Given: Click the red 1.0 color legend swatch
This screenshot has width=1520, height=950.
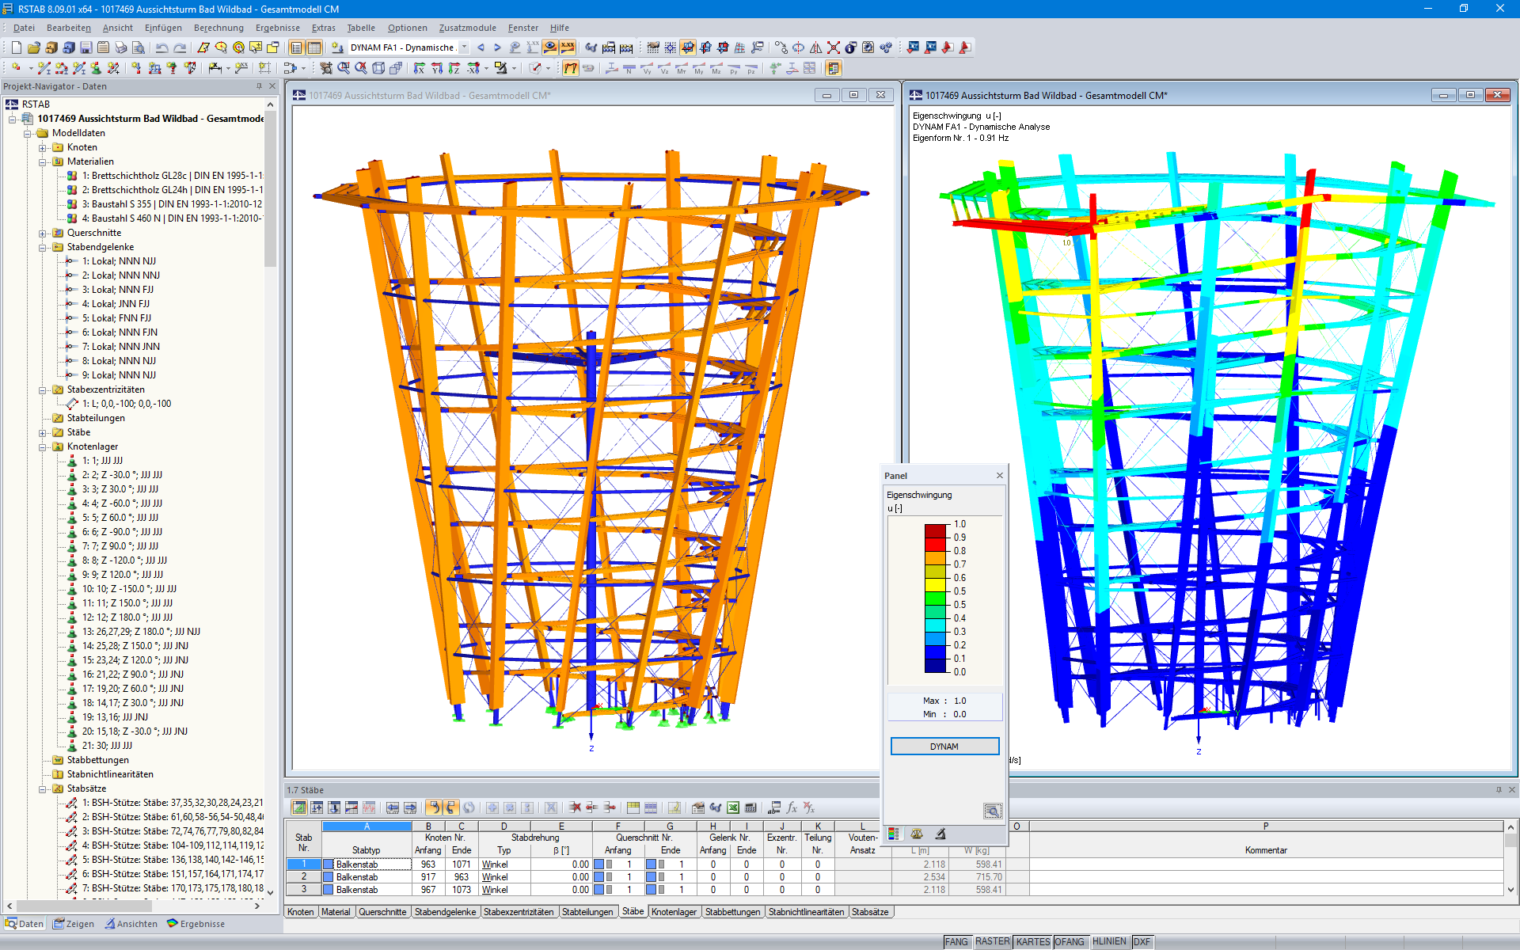Looking at the screenshot, I should click(x=935, y=530).
